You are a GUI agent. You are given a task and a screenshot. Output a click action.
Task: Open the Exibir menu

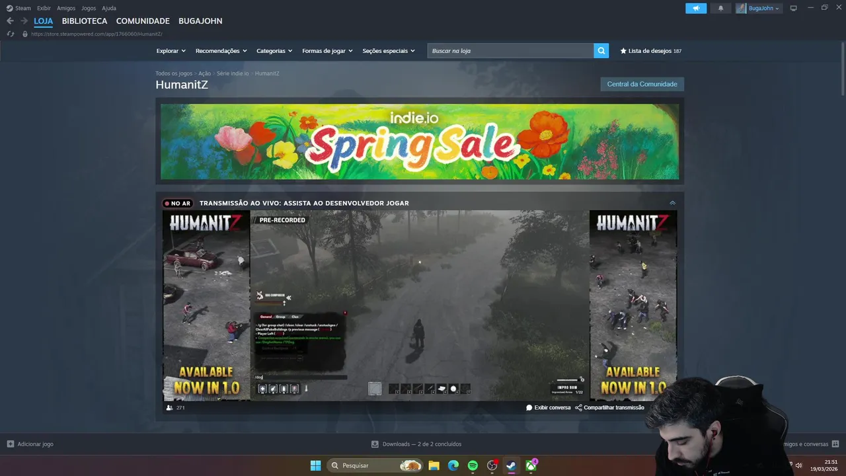(44, 8)
